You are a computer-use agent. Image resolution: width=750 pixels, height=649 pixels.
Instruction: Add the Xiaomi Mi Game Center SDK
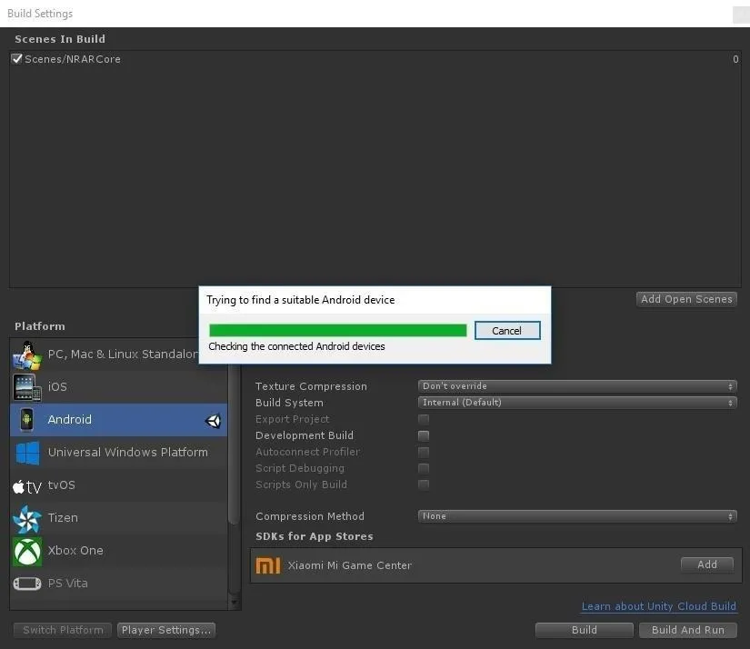[x=707, y=564]
